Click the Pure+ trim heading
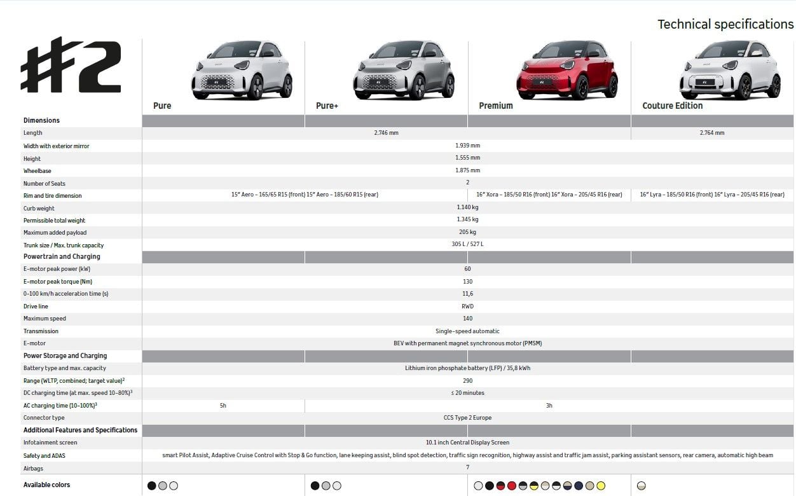796x496 pixels. pyautogui.click(x=327, y=106)
